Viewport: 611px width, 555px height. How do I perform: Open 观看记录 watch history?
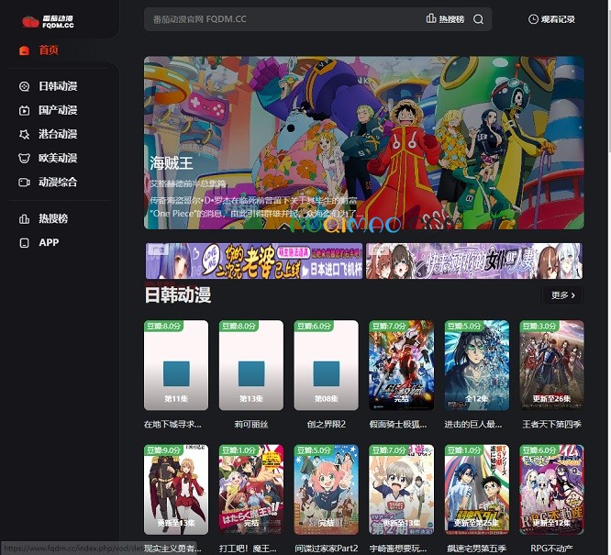(551, 19)
